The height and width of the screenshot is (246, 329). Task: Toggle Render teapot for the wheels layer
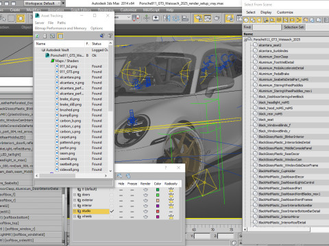click(145, 217)
